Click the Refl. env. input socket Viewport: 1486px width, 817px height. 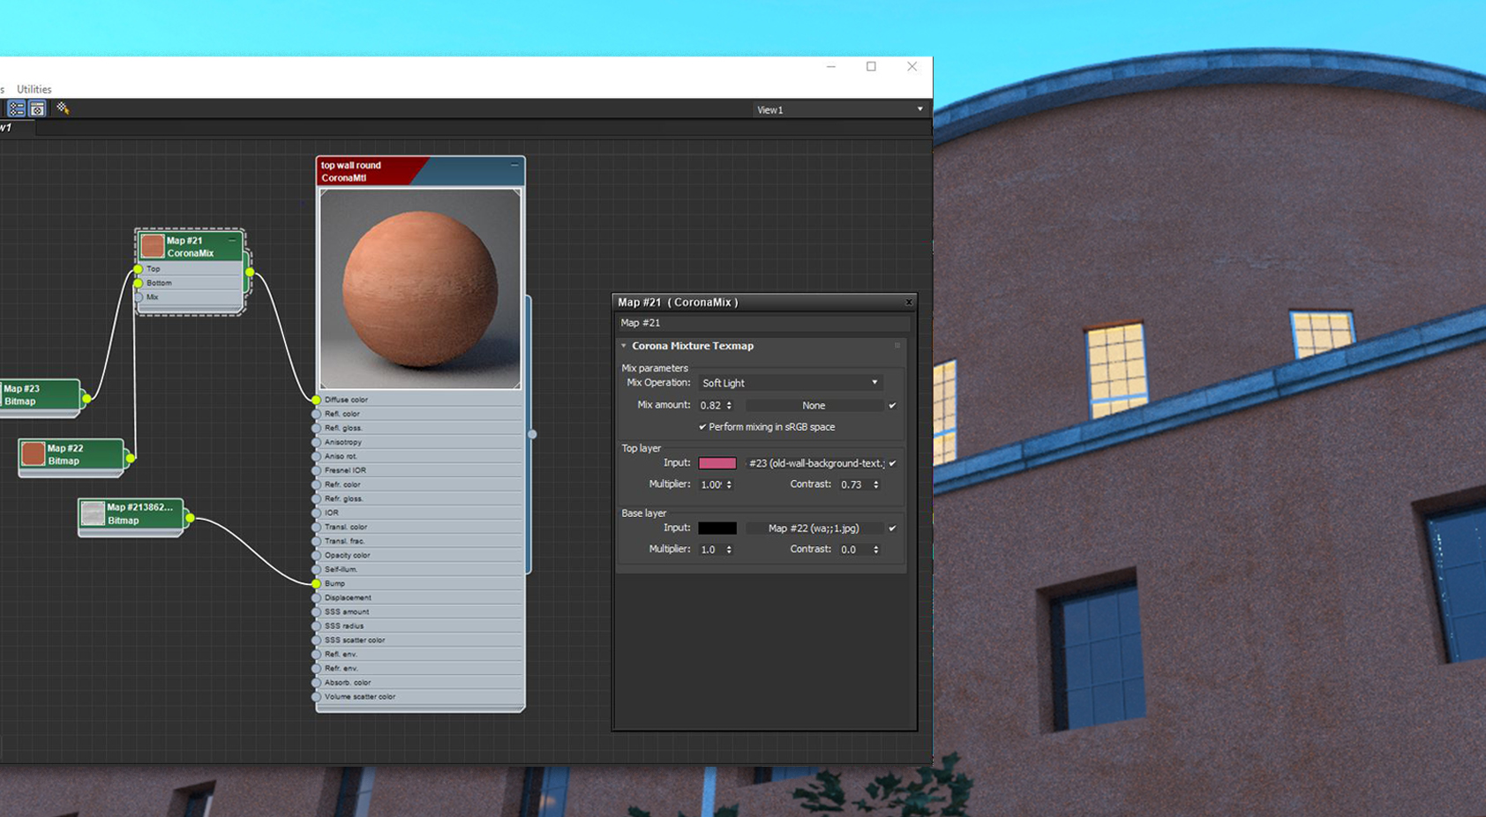click(x=316, y=654)
